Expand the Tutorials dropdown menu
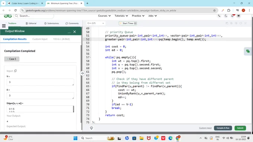 coord(121,16)
